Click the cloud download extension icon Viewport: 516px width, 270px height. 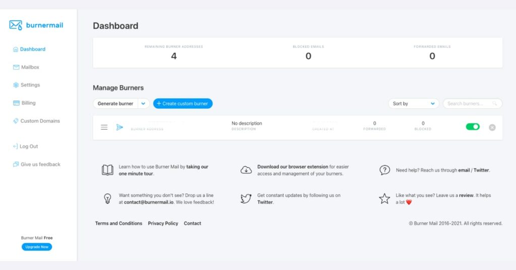click(x=246, y=170)
